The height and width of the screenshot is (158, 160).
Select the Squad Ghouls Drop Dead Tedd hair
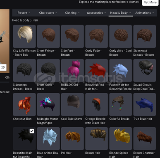(145, 70)
